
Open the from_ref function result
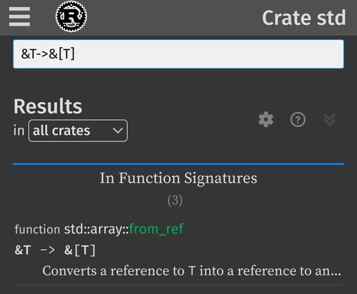156,229
